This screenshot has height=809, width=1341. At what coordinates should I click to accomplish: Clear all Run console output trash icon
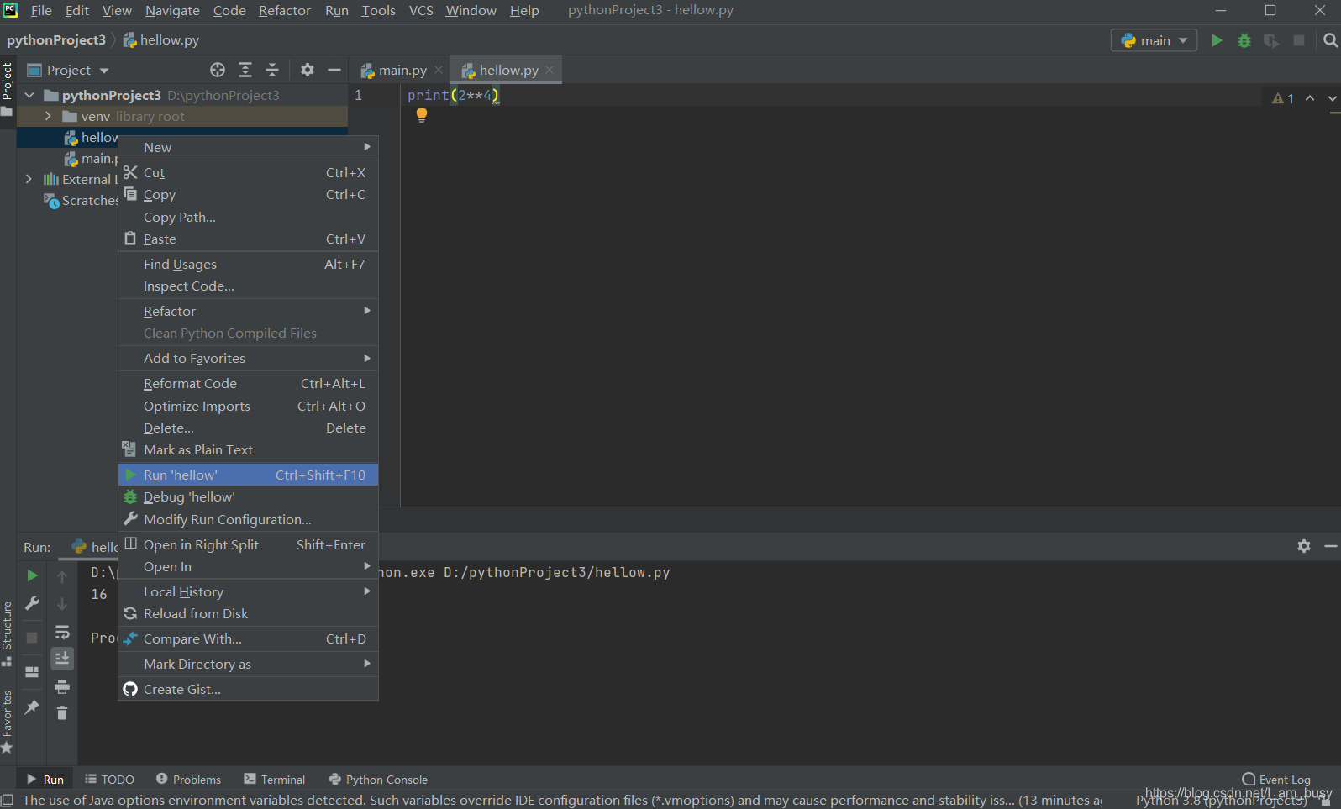coord(62,712)
